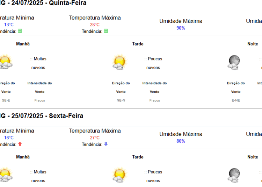Click Friday's Manhã period label
The height and width of the screenshot is (187, 262).
click(x=23, y=157)
